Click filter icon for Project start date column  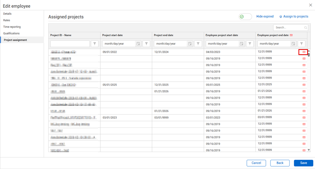point(146,44)
